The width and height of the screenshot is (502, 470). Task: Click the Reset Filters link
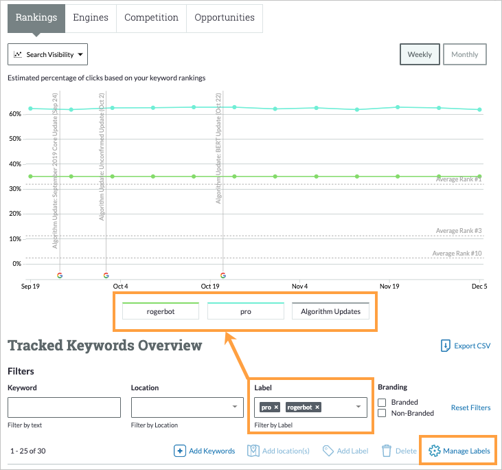click(x=470, y=407)
